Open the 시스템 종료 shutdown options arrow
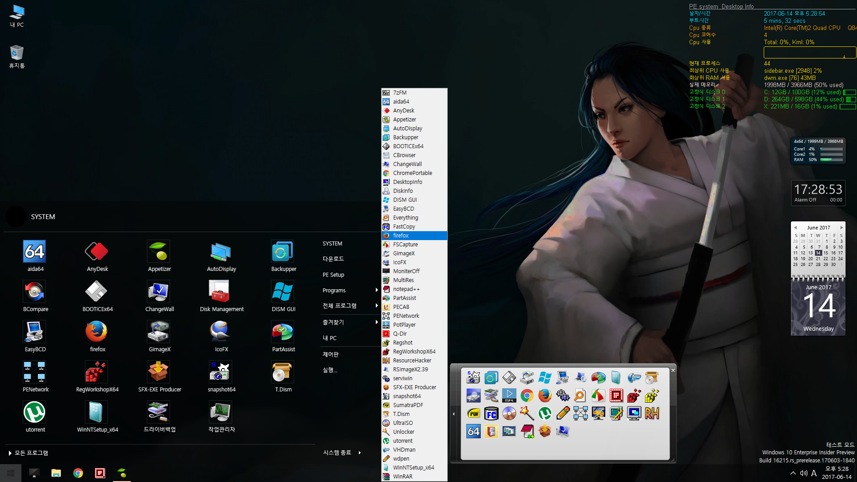The width and height of the screenshot is (857, 482). click(x=359, y=453)
